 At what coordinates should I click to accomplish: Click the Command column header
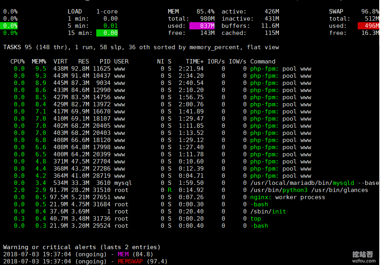pyautogui.click(x=263, y=61)
